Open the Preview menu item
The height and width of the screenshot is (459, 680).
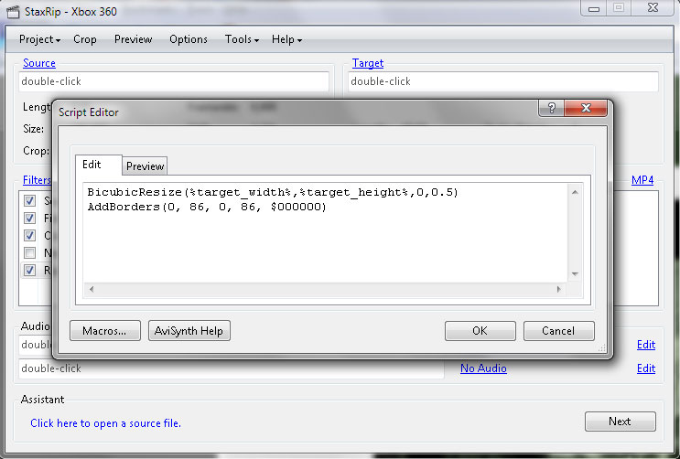pos(133,39)
